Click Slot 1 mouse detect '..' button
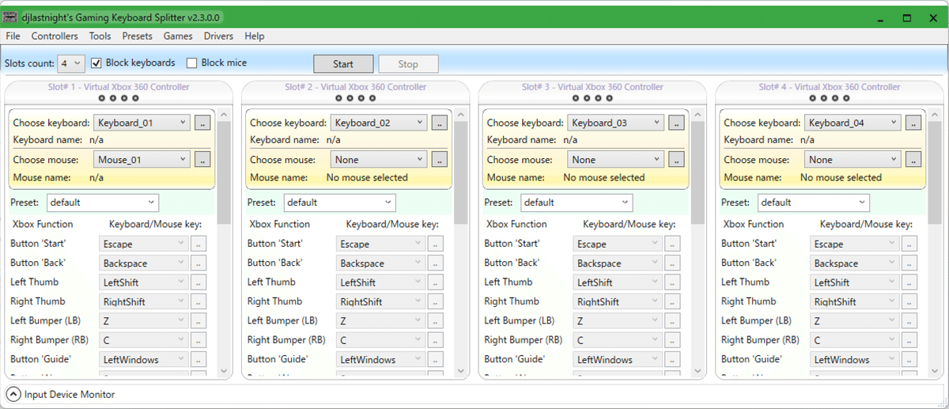The height and width of the screenshot is (409, 949). point(202,160)
